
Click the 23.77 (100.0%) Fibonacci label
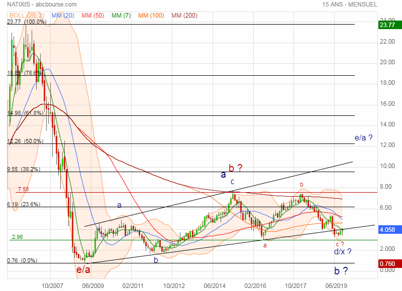pyautogui.click(x=27, y=22)
